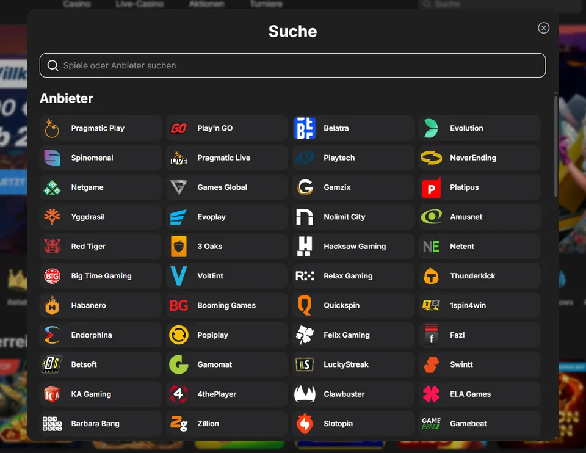Choose the 4thePlayer provider
The image size is (586, 453).
coord(227,394)
